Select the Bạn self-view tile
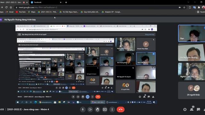This screenshot has height=115, width=205. (x=192, y=33)
